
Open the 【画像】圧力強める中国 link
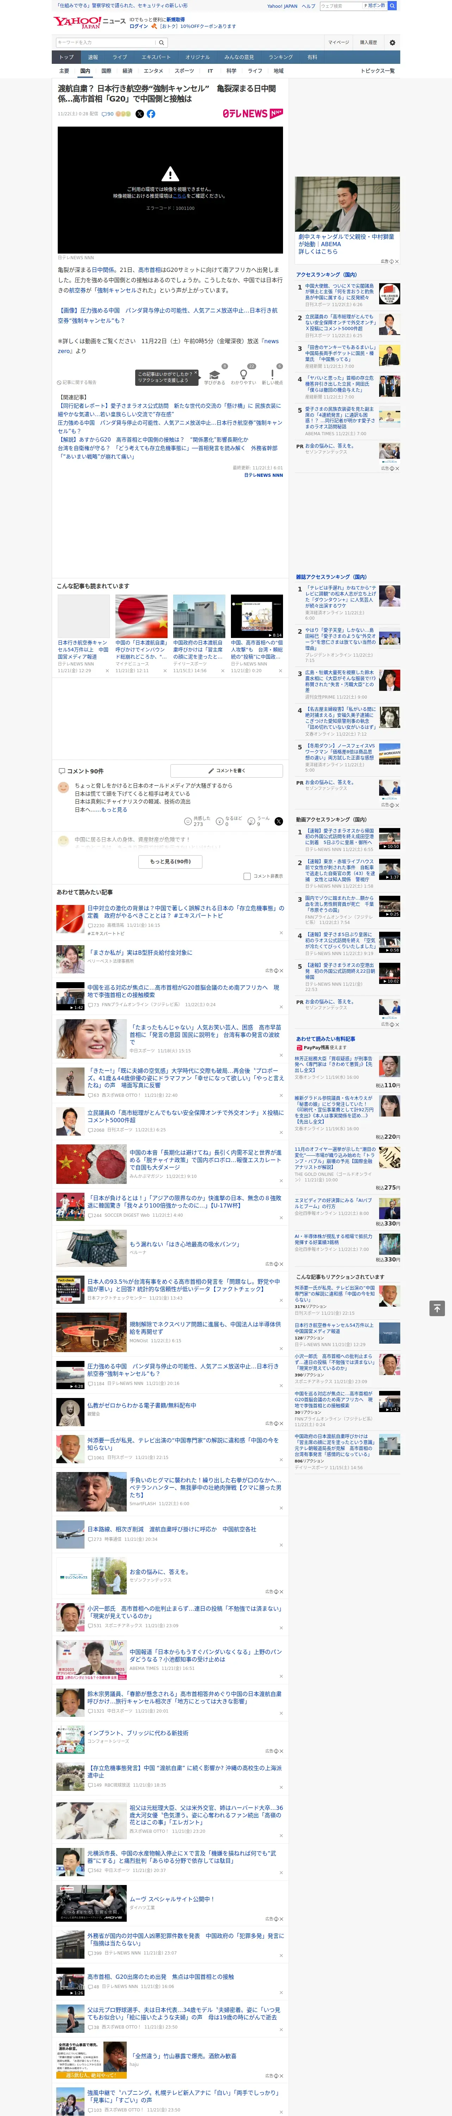[x=167, y=315]
